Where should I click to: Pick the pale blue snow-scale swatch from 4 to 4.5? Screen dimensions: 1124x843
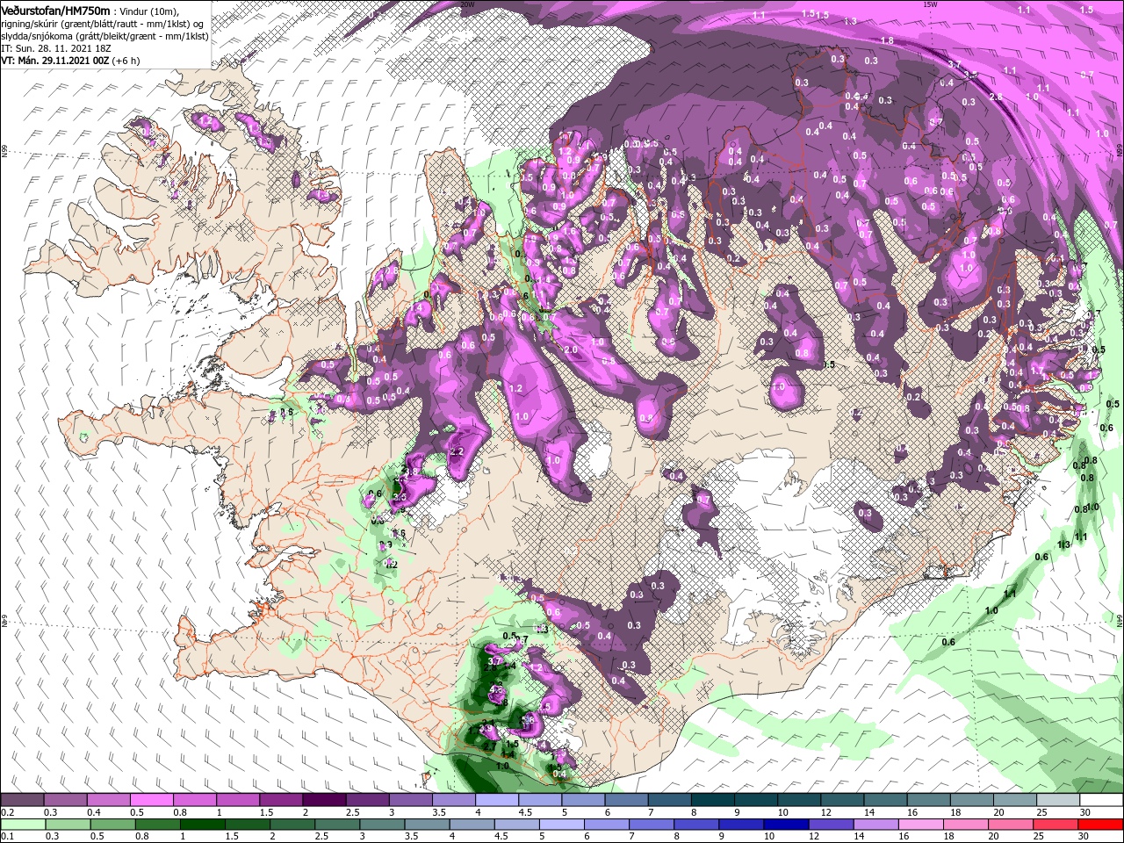click(x=496, y=800)
